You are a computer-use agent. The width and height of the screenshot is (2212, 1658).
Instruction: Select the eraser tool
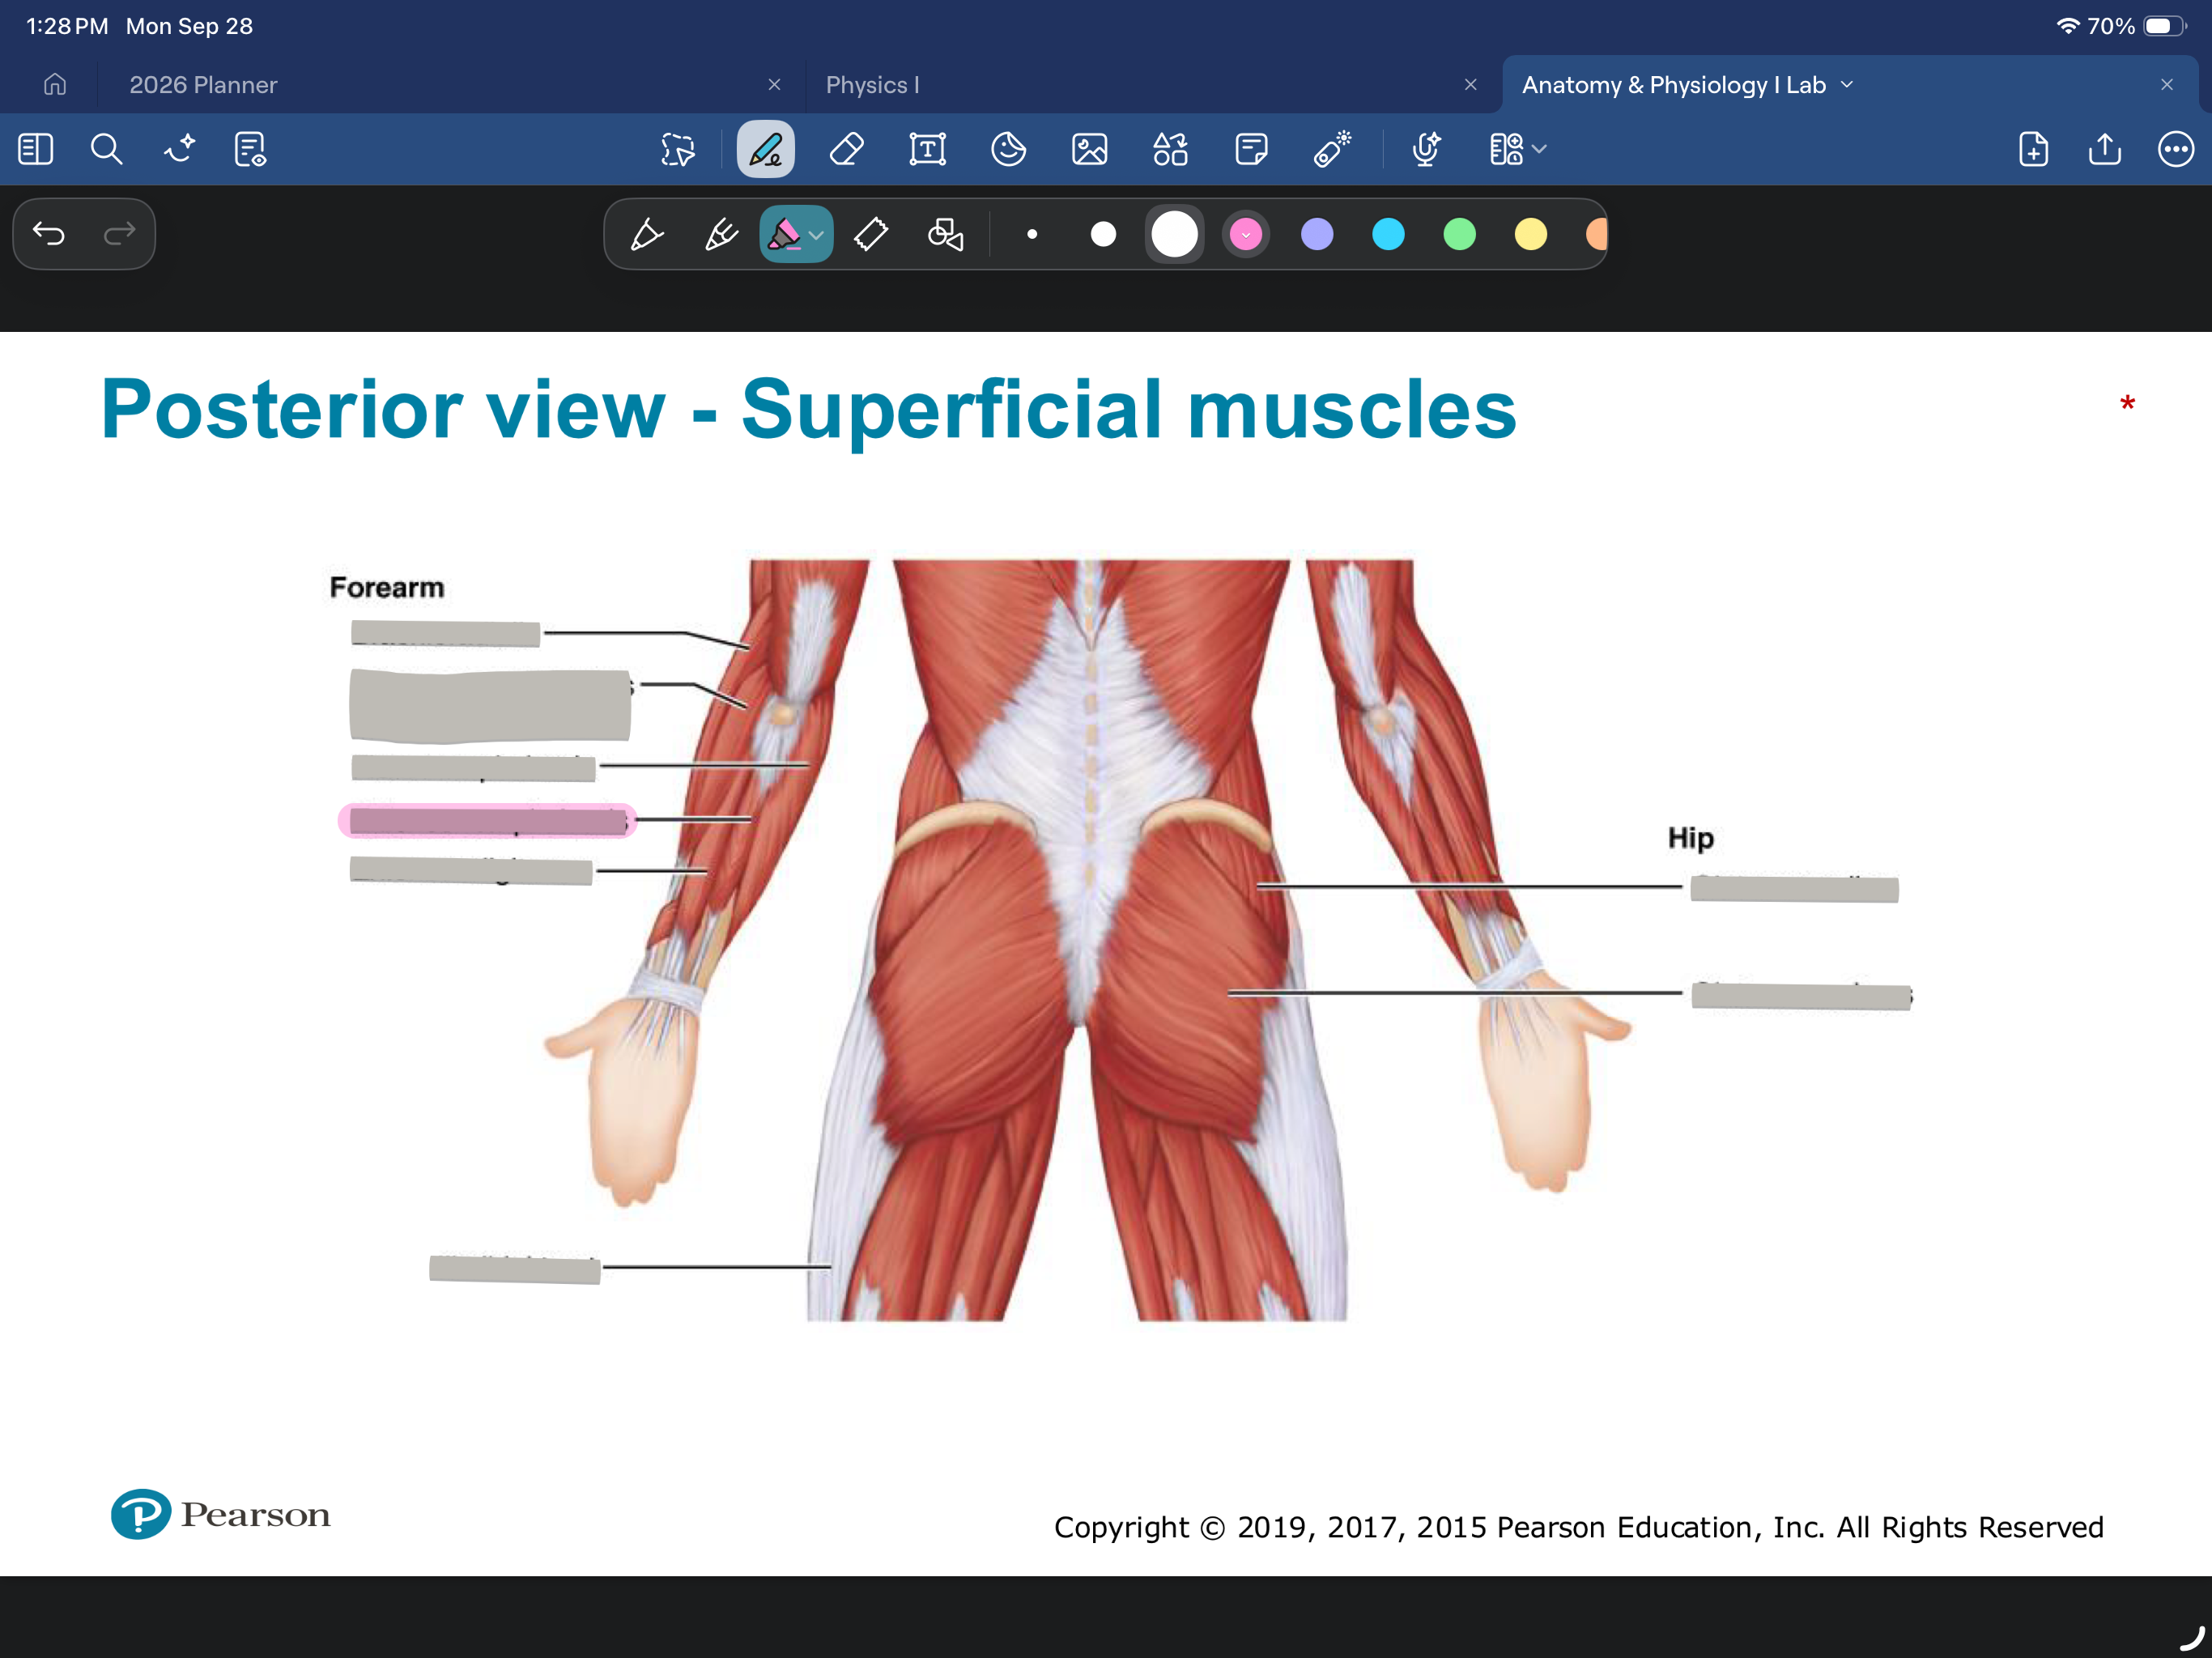click(x=847, y=150)
